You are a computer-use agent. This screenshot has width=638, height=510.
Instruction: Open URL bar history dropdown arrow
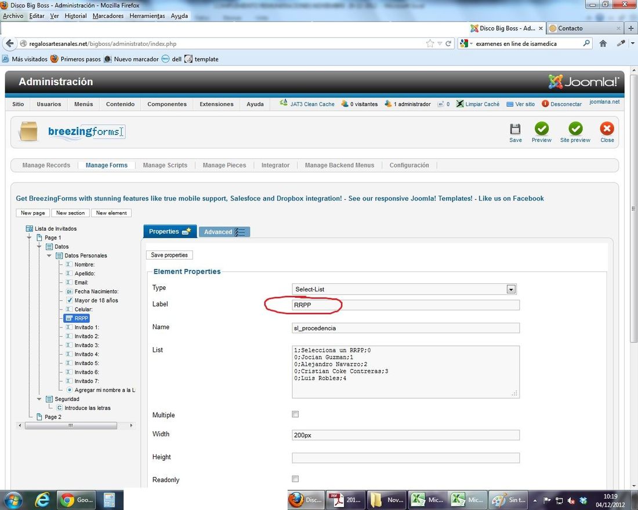tap(440, 43)
